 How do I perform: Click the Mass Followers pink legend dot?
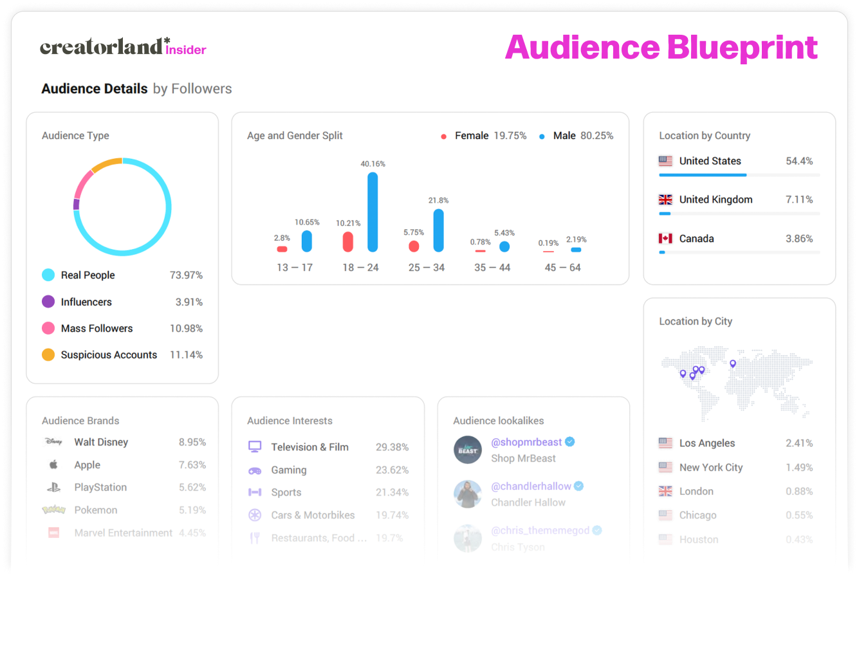click(48, 328)
